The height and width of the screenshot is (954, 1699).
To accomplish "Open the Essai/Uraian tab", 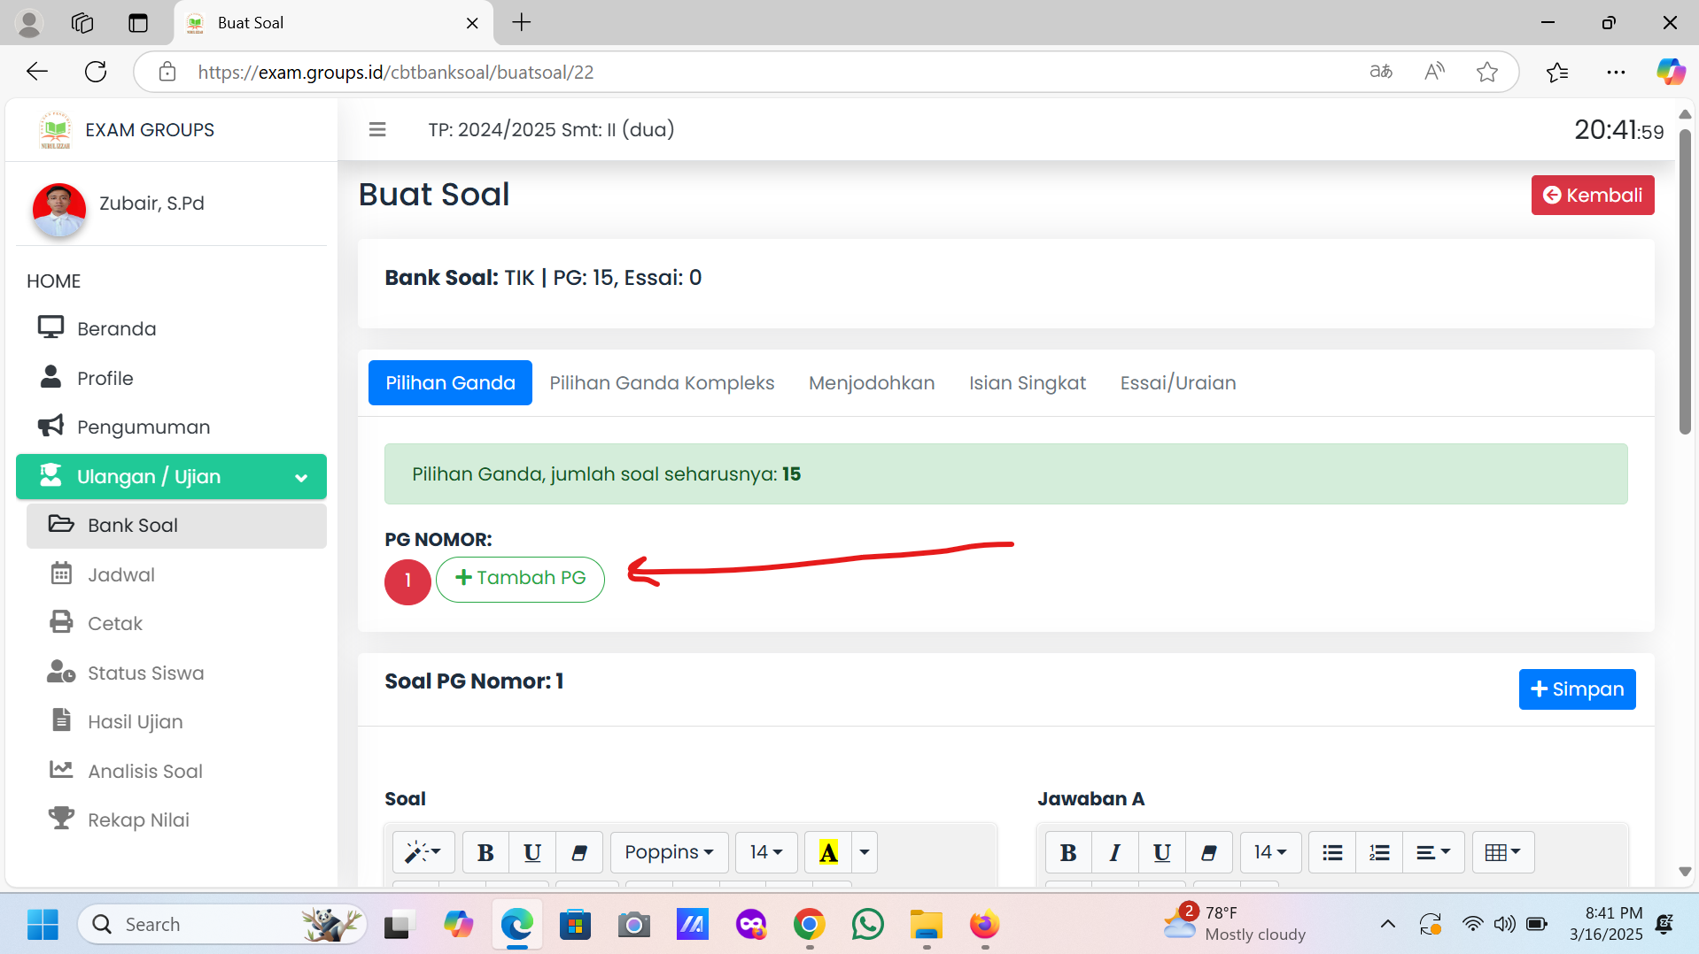I will tap(1177, 383).
